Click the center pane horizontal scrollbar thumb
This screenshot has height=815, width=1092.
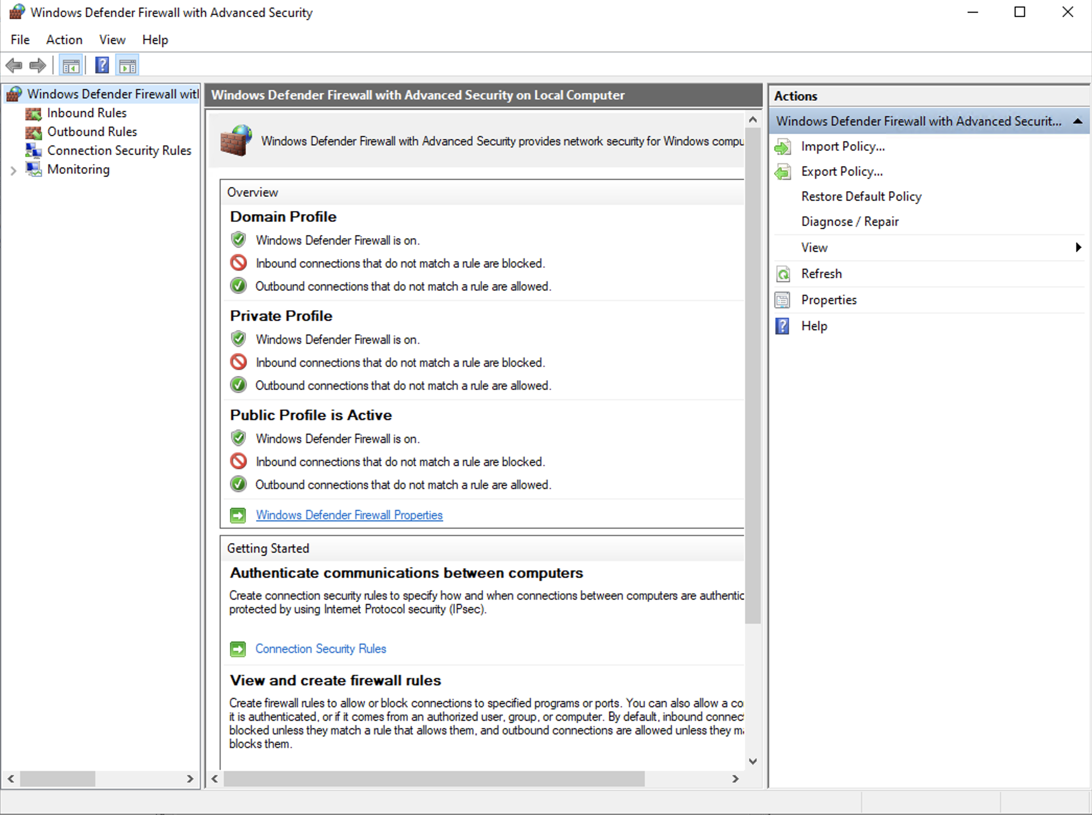pos(434,779)
